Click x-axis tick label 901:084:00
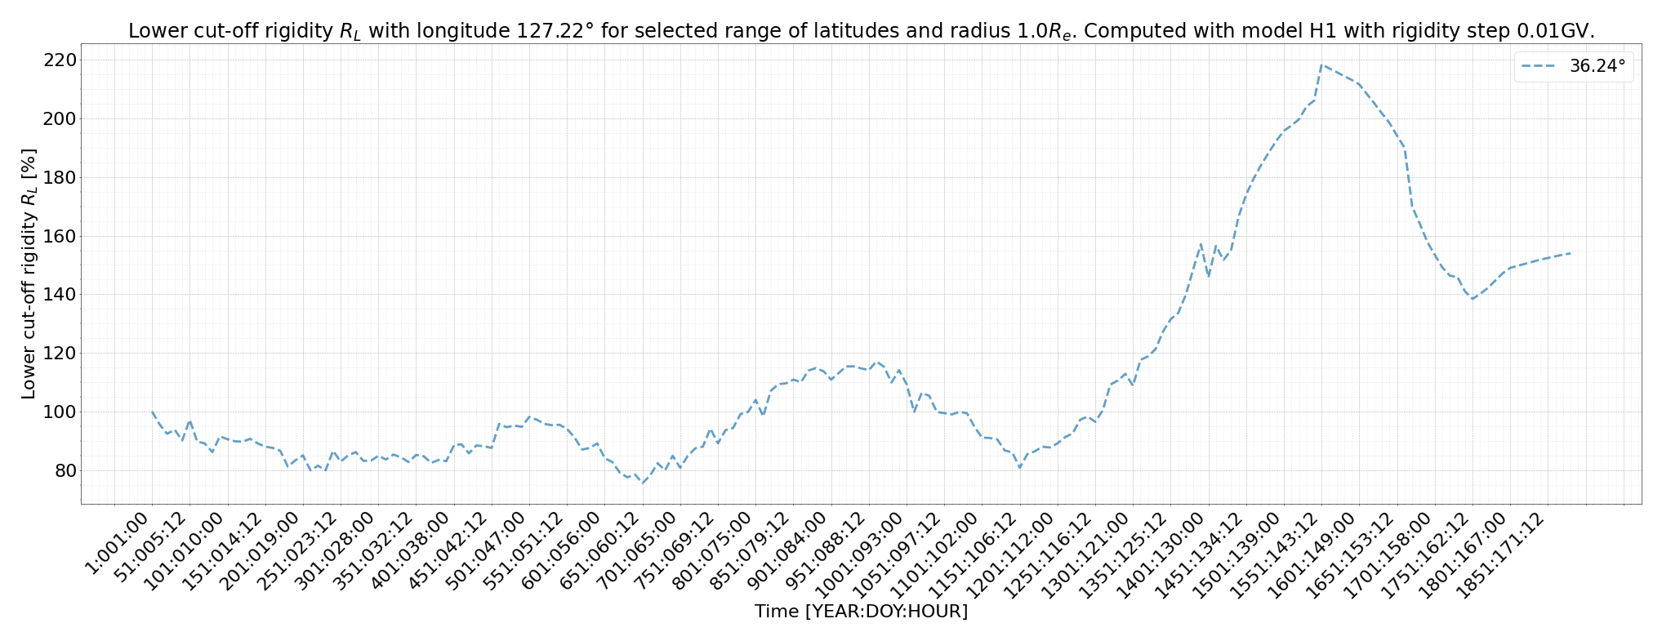1662x641 pixels. [787, 551]
